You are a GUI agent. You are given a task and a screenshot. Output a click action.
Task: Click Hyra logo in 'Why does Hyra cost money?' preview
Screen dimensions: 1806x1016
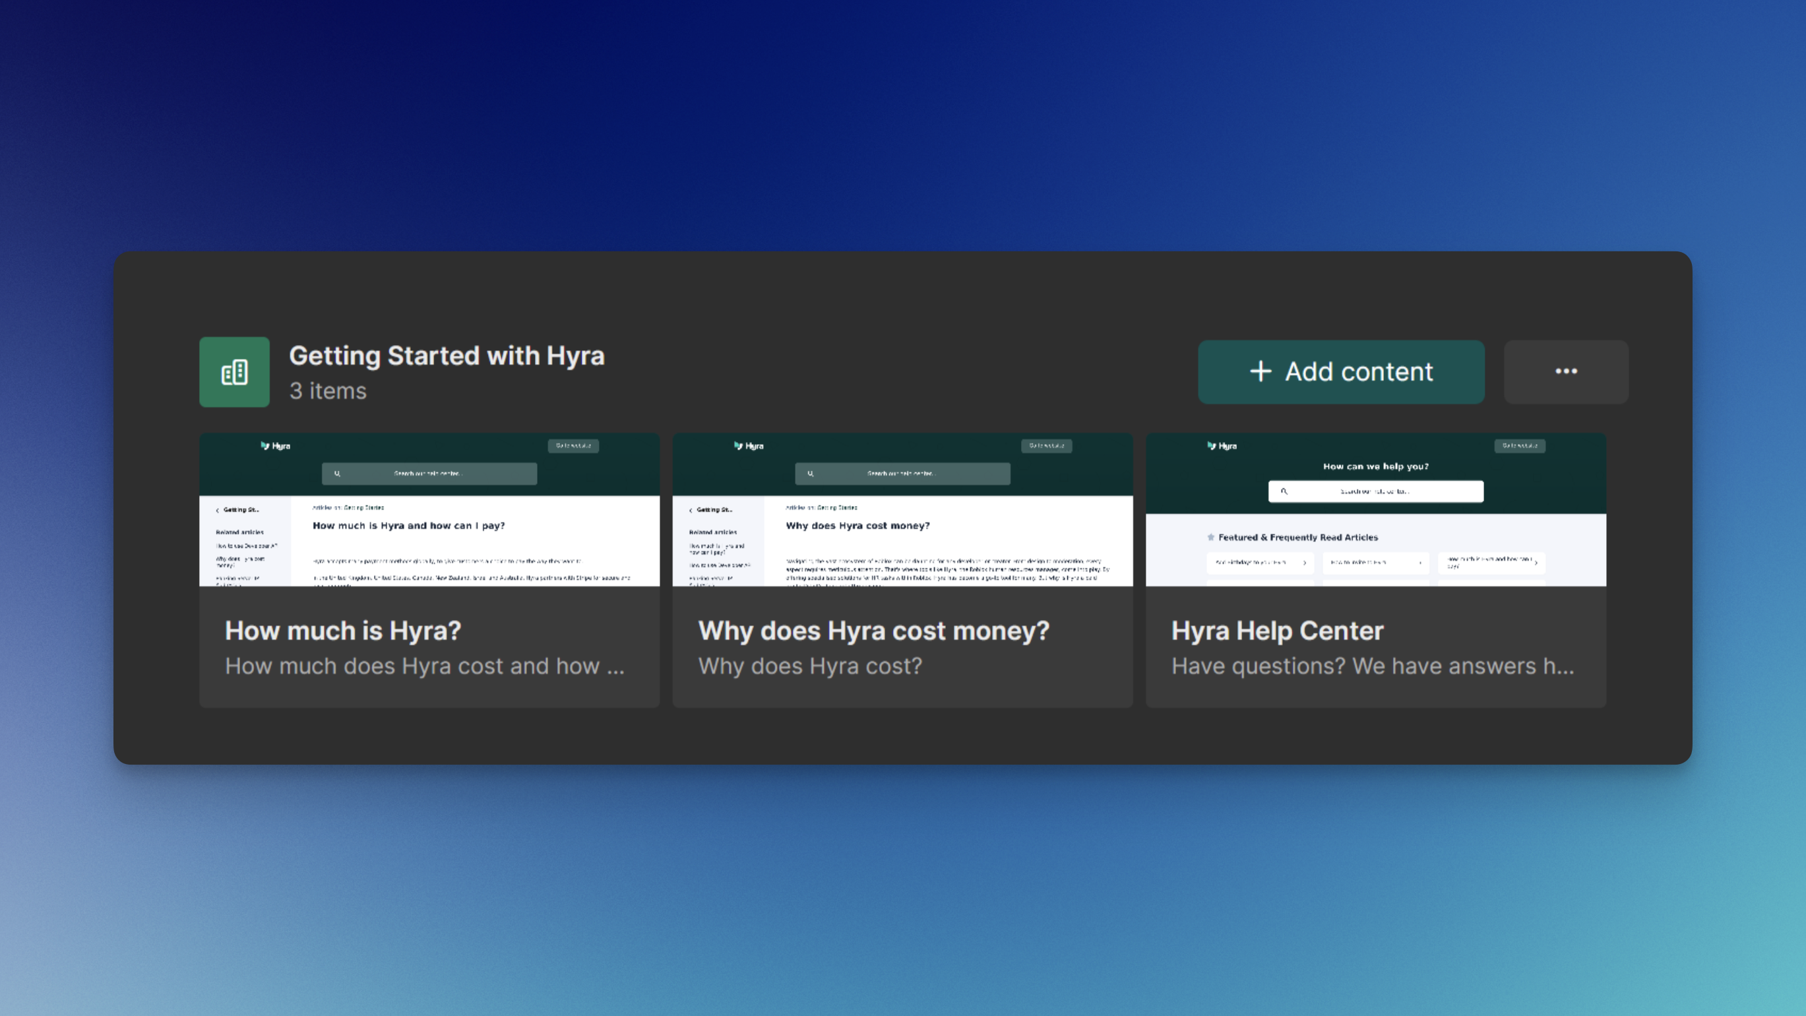click(749, 446)
